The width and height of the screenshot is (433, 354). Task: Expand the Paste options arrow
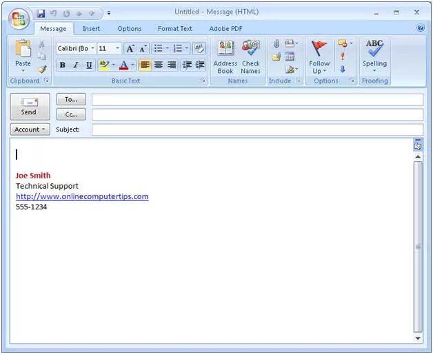pos(23,71)
